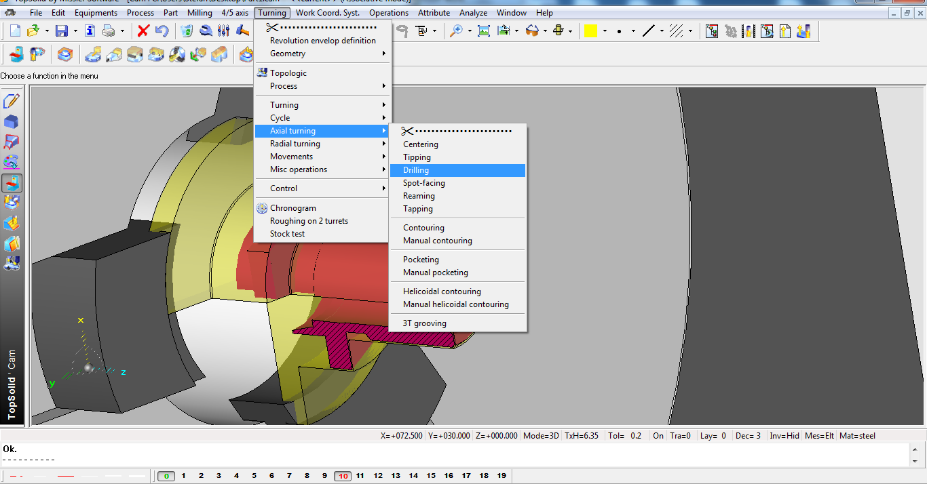Select the red surface context icon
927x484 pixels.
12,142
